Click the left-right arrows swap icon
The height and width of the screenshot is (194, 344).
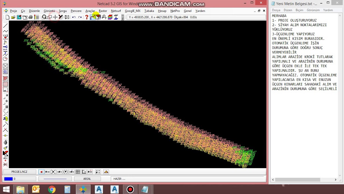[67, 17]
